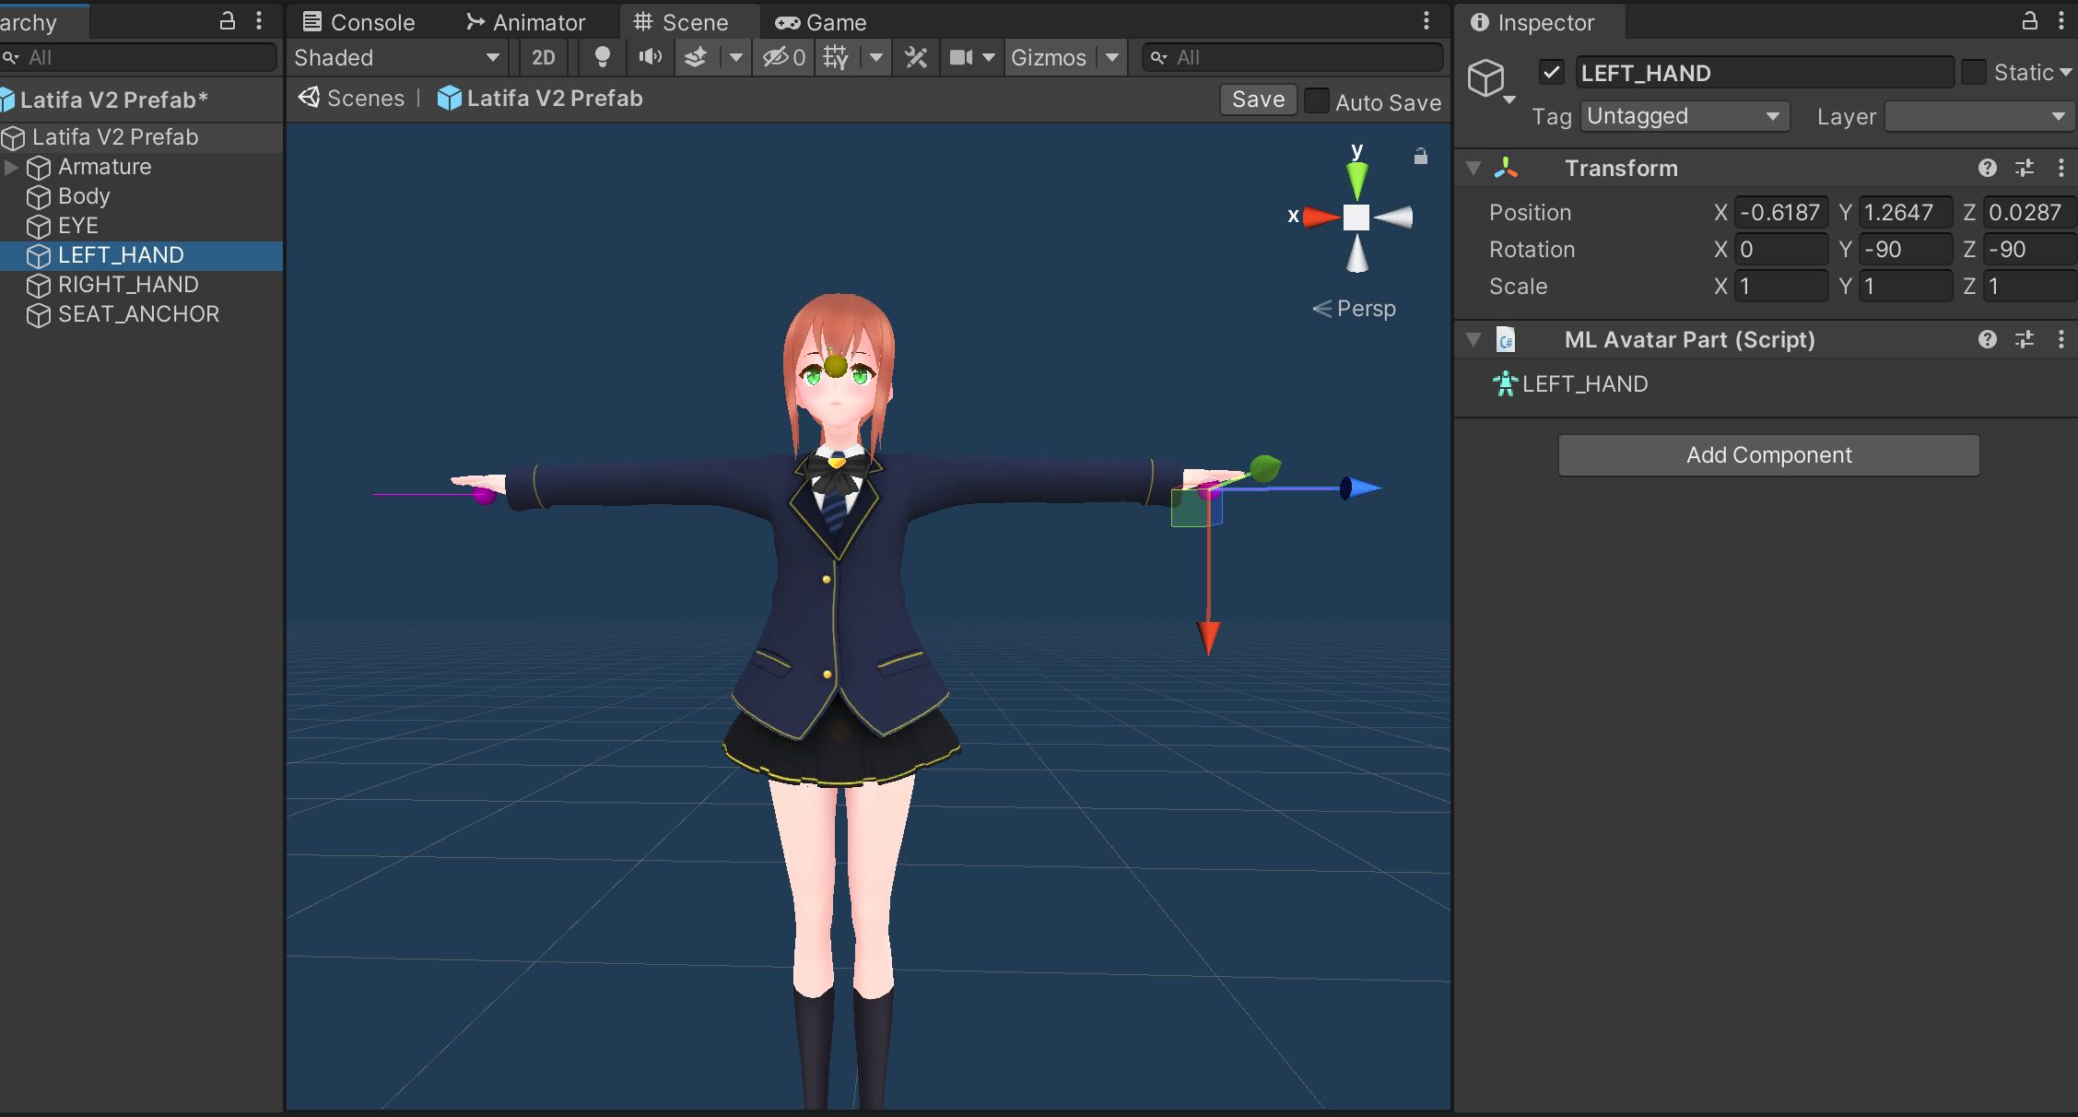The width and height of the screenshot is (2078, 1117).
Task: Open Static flags dropdown arrow
Action: tap(2066, 72)
